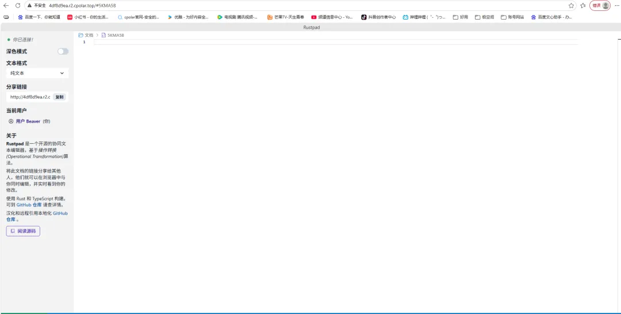Expand the 好用 bookmarks folder
The image size is (621, 314).
(x=461, y=17)
